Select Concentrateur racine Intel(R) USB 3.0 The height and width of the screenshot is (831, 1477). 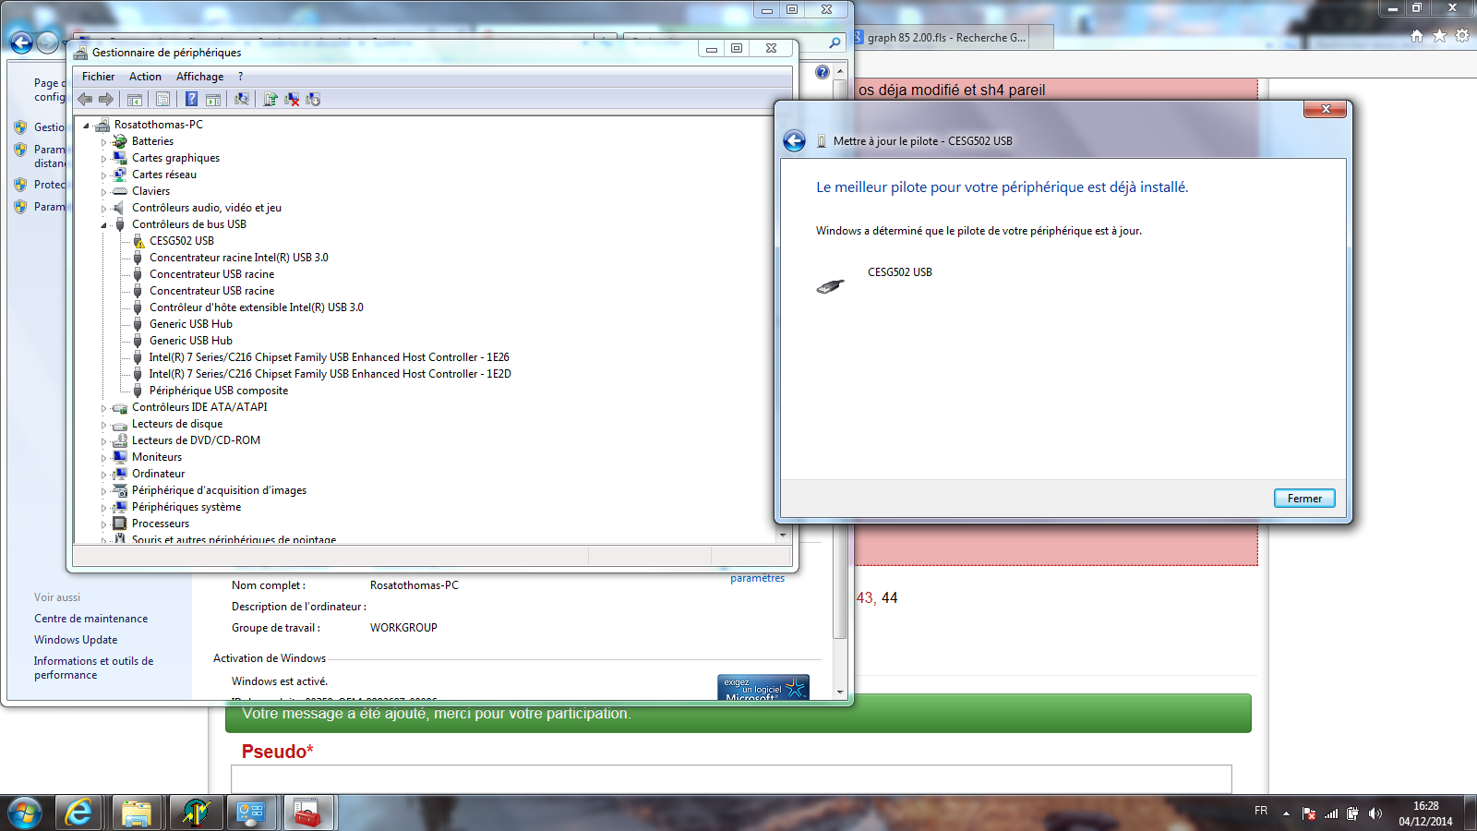238,258
